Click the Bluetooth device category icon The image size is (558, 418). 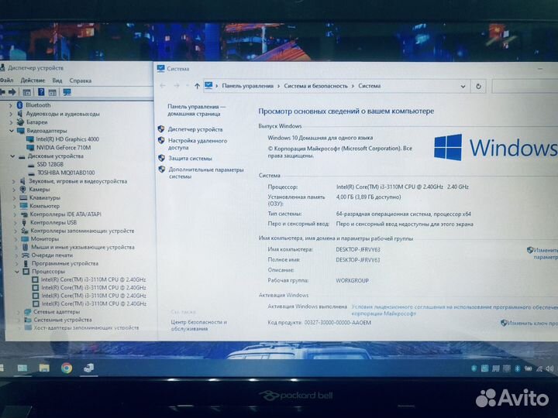[x=20, y=105]
